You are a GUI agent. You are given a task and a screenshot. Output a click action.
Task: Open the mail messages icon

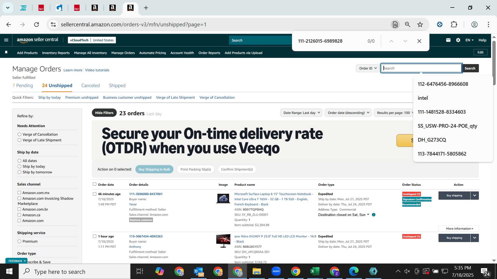click(x=448, y=40)
